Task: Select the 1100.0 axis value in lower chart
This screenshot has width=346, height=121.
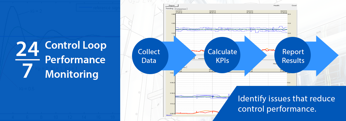Action: (173, 113)
